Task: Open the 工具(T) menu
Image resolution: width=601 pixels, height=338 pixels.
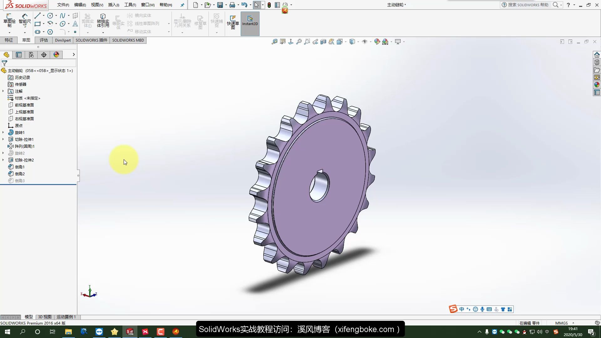Action: click(x=130, y=5)
